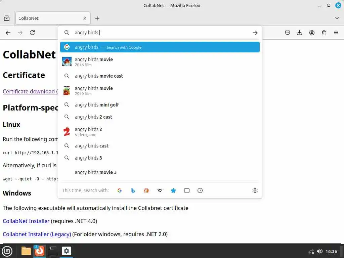Click the forward navigation arrow
This screenshot has width=344, height=258.
tap(20, 33)
